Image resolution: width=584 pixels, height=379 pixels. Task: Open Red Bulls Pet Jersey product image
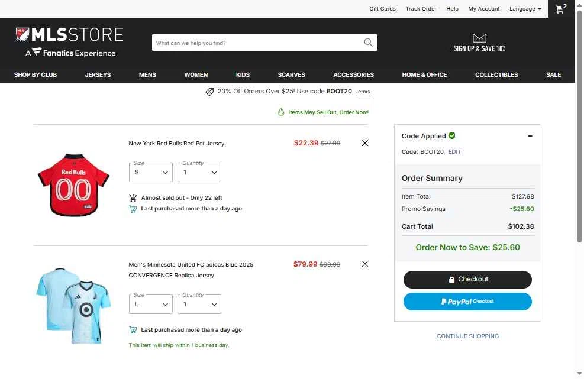74,184
